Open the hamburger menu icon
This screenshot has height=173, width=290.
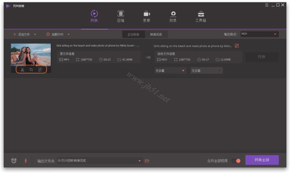click(267, 5)
